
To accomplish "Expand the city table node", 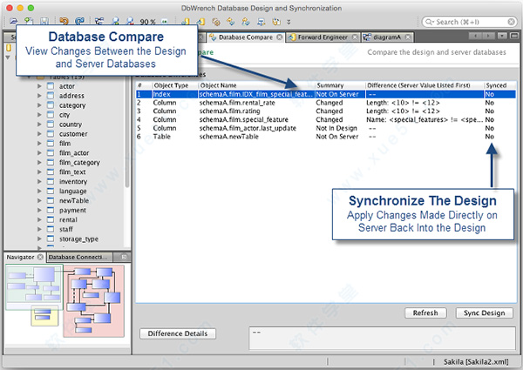I will 39,115.
